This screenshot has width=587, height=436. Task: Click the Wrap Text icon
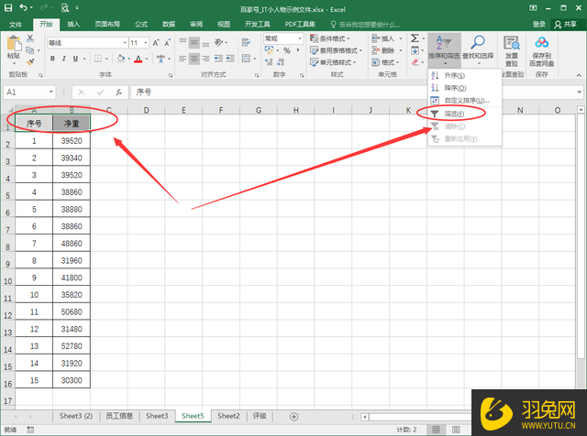(x=246, y=42)
